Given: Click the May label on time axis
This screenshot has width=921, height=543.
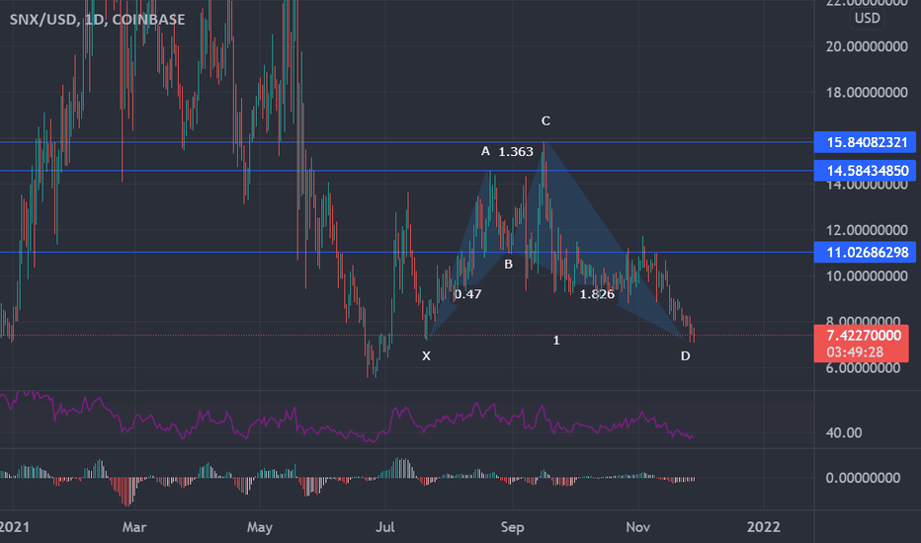Looking at the screenshot, I should (x=260, y=527).
